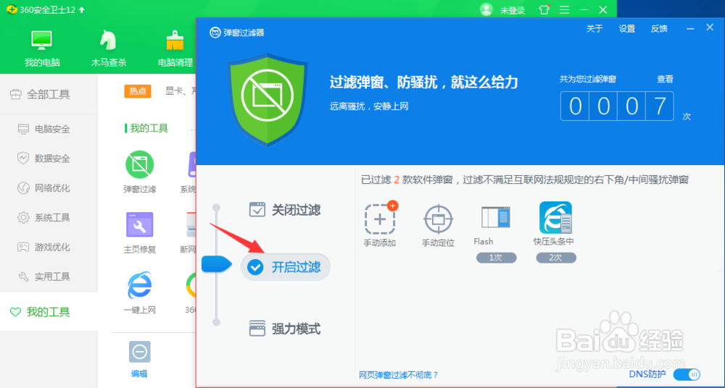
Task: Open 设置 in popup filter window
Action: click(627, 29)
